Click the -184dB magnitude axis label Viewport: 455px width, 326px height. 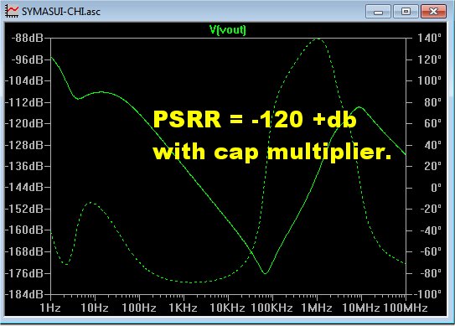coord(24,295)
